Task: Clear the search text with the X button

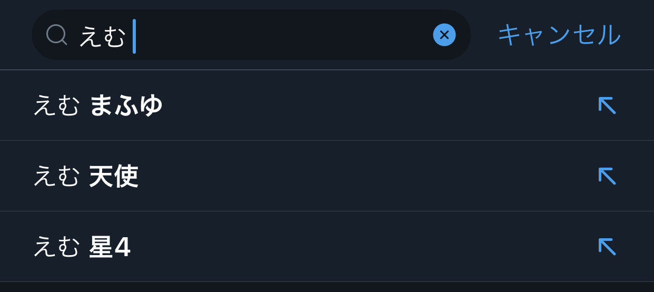Action: pos(444,35)
